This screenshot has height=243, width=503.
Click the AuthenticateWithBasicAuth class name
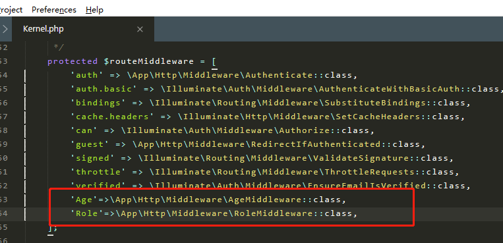pyautogui.click(x=390, y=89)
